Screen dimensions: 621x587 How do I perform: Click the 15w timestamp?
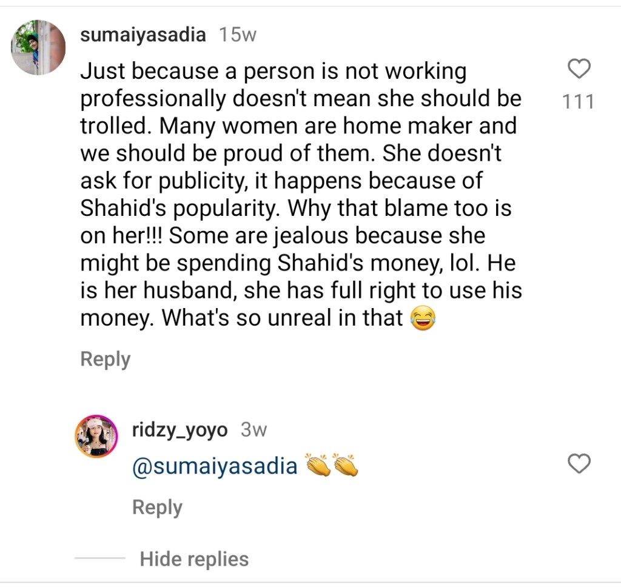coord(237,35)
